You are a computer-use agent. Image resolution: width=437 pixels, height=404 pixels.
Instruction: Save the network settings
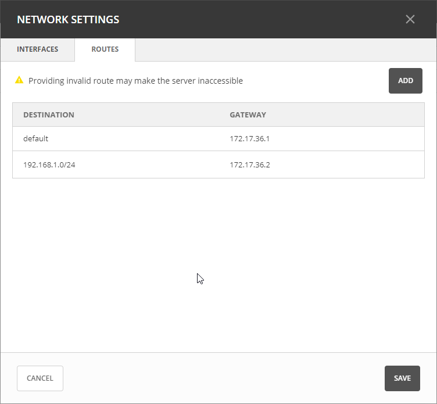coord(402,378)
